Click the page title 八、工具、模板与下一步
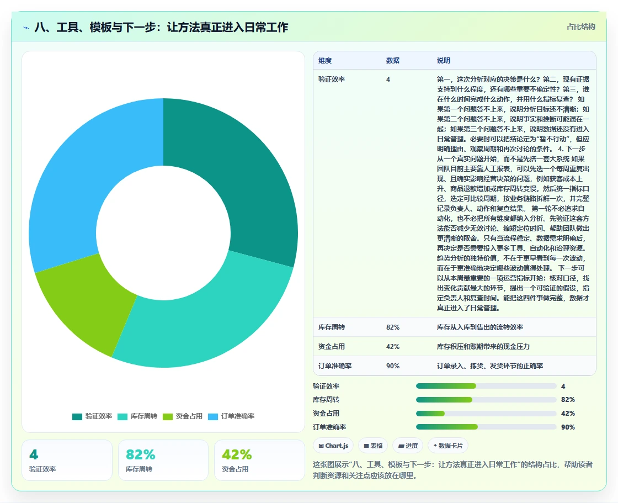The height and width of the screenshot is (503, 618). (161, 27)
